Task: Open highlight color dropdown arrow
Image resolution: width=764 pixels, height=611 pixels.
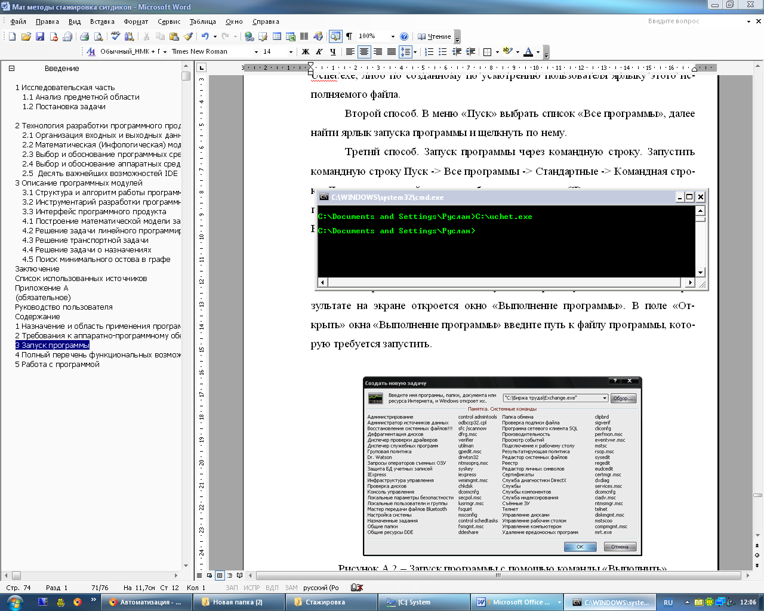Action: coord(517,52)
